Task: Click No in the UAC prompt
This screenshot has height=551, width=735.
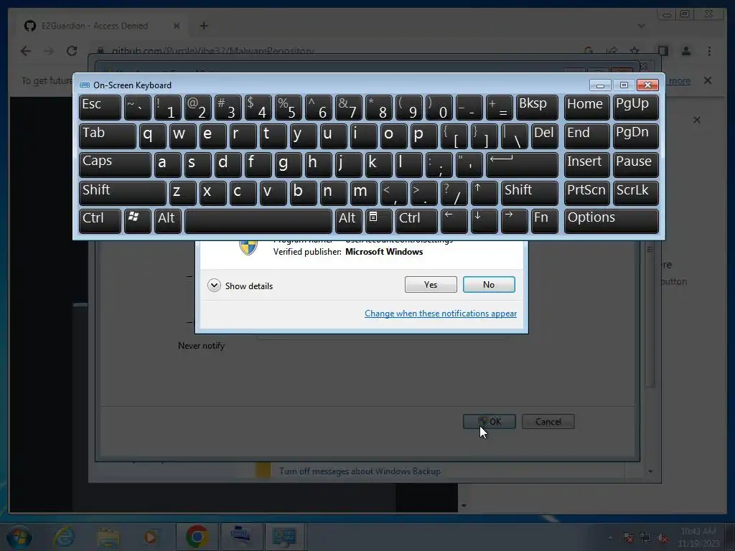Action: (x=488, y=284)
